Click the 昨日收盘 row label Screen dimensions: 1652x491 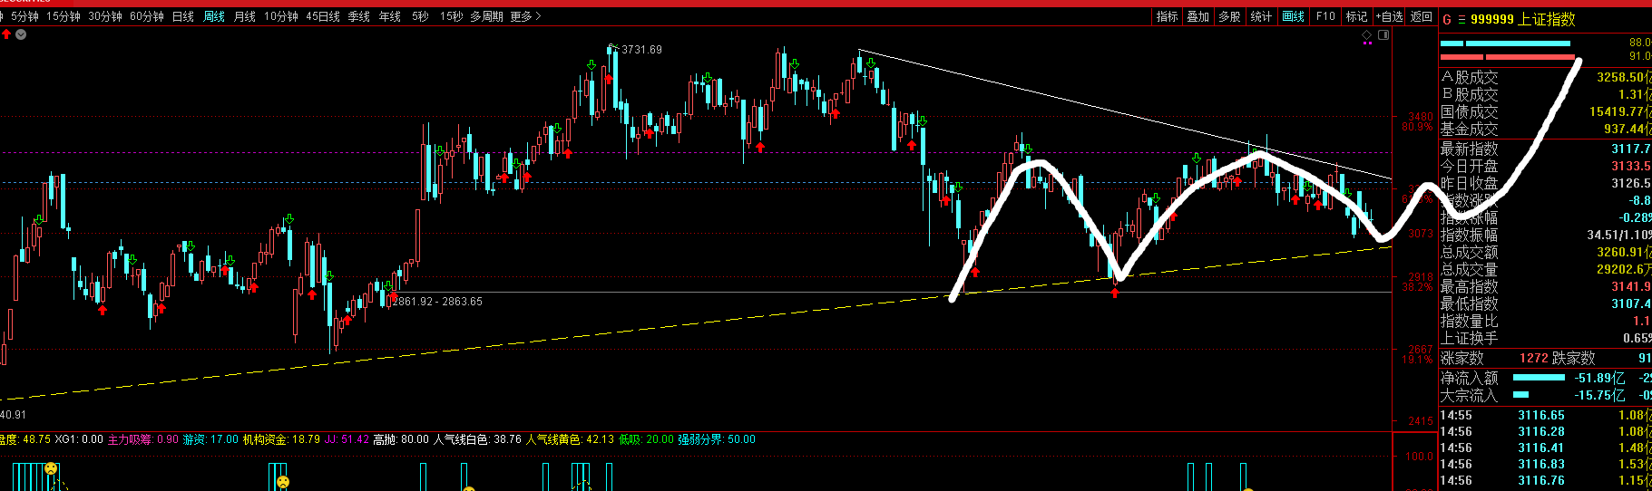point(1470,183)
